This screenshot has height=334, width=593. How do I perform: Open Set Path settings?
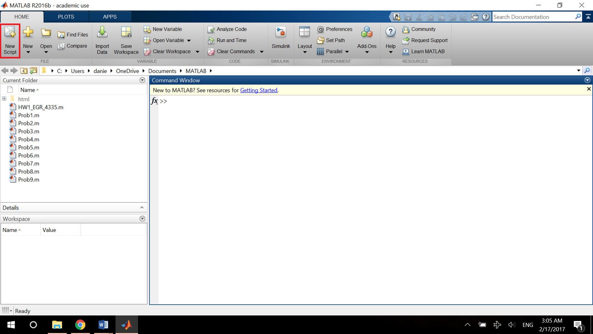[331, 40]
